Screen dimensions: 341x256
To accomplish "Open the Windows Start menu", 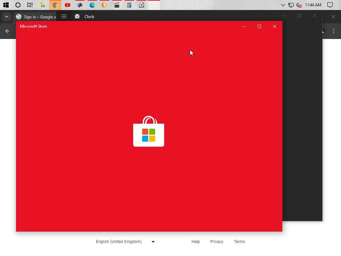I will click(6, 5).
